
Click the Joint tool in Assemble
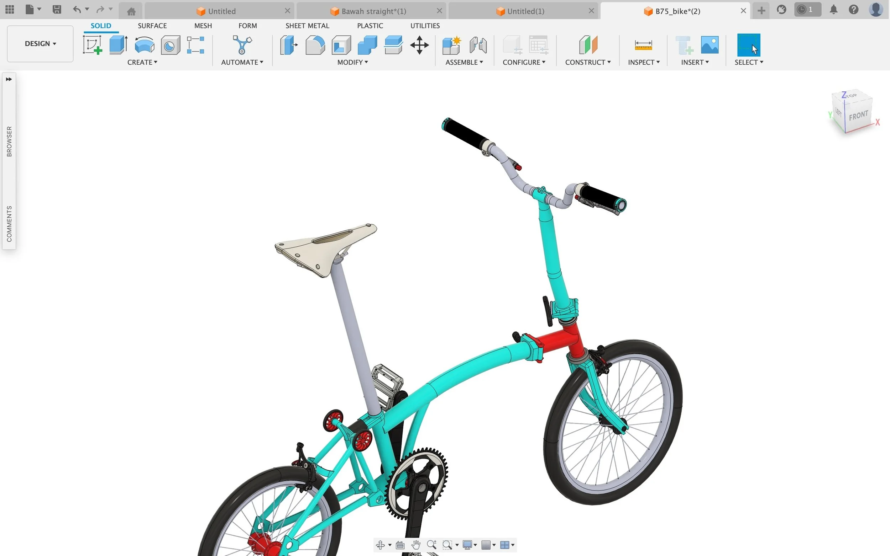(x=478, y=45)
